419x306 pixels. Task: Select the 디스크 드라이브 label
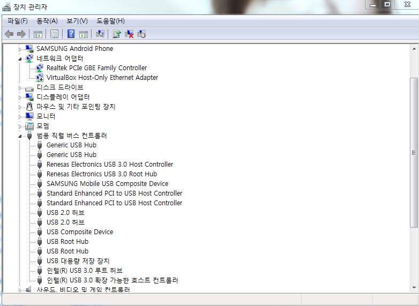(x=60, y=87)
